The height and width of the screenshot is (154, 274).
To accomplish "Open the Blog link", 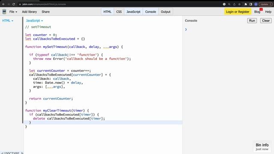I will tap(257, 12).
